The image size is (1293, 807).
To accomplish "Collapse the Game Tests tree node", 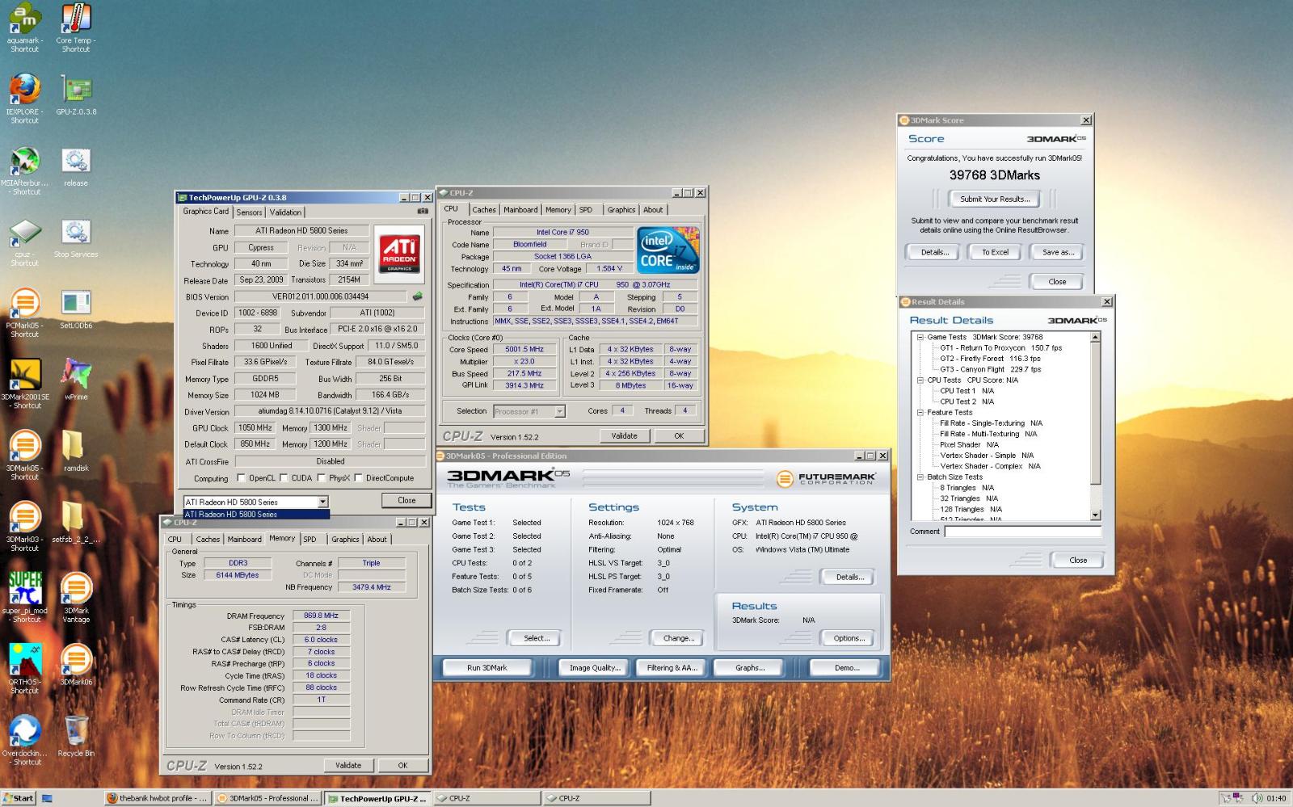I will 920,338.
